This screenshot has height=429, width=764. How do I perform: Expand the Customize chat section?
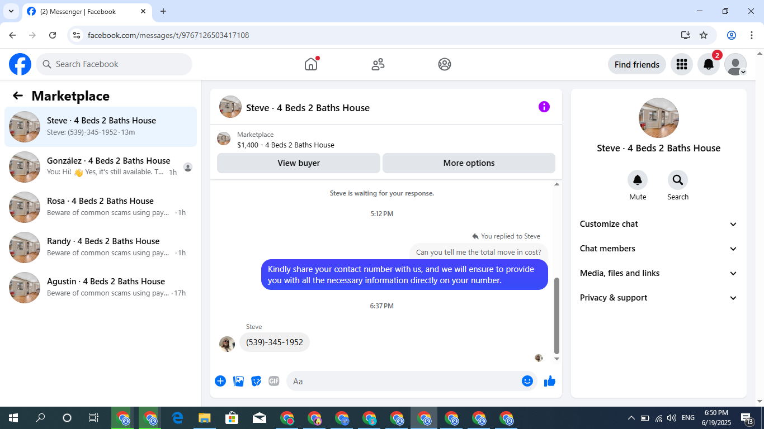[659, 224]
